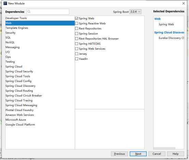Viewport: 189px width, 160px height.
Task: Open the Spring Boot version dropdown
Action: tap(135, 12)
